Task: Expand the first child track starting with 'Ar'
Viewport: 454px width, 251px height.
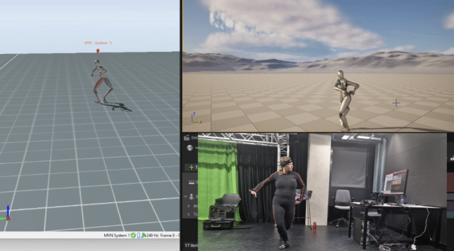Action: point(189,206)
